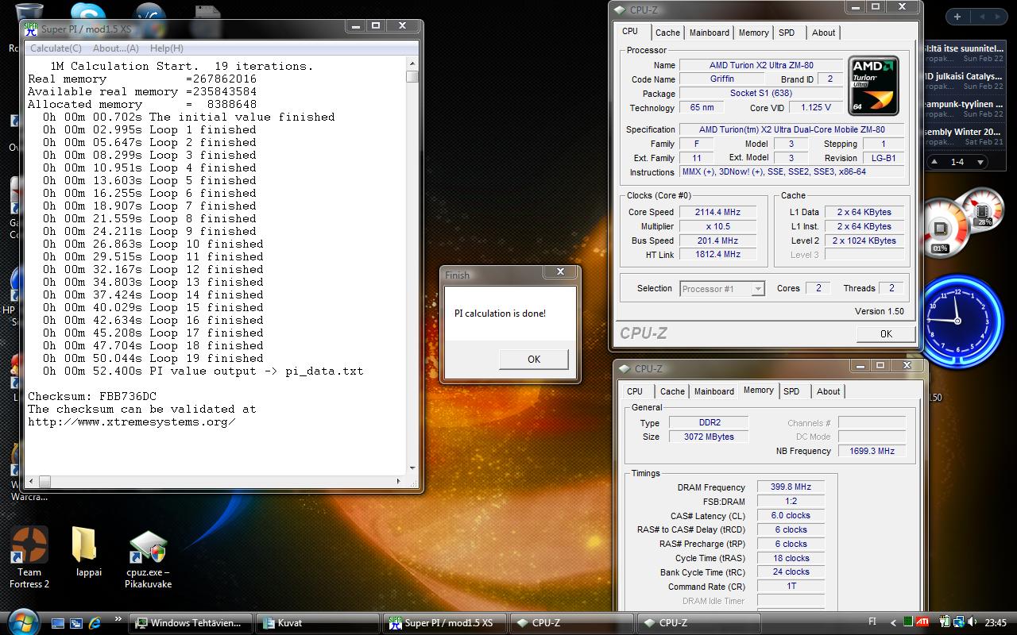The image size is (1017, 635).
Task: Open About tab in bottom CPU-Z window
Action: click(829, 391)
